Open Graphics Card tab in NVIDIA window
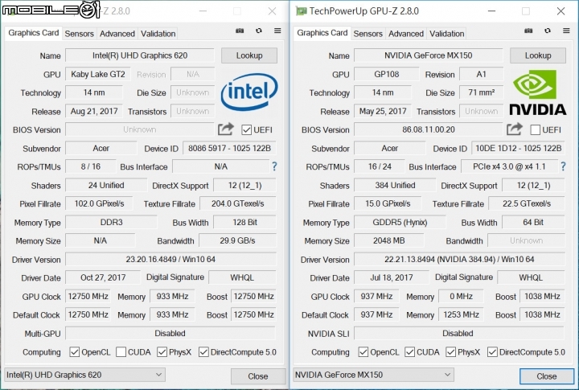Viewport: 579px width, 390px height. tap(322, 33)
